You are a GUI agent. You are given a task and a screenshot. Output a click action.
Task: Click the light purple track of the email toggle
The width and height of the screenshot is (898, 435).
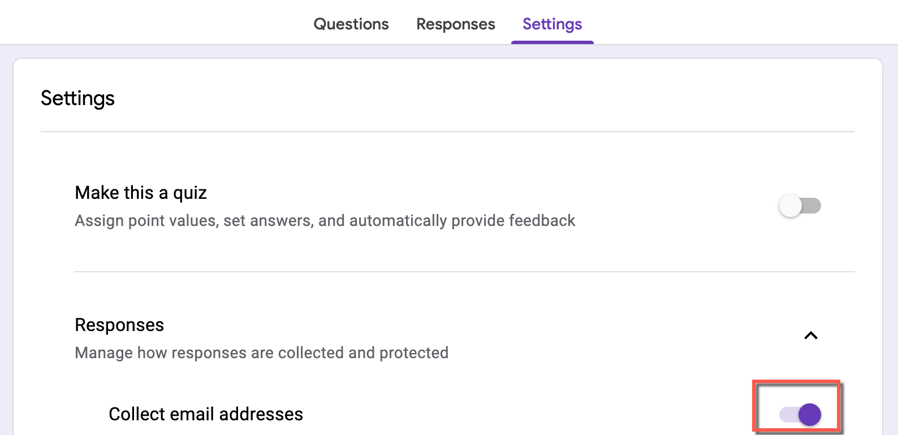[x=788, y=415]
